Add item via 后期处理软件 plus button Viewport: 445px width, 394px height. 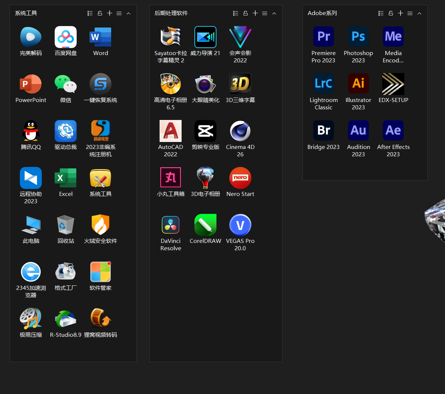(x=255, y=13)
